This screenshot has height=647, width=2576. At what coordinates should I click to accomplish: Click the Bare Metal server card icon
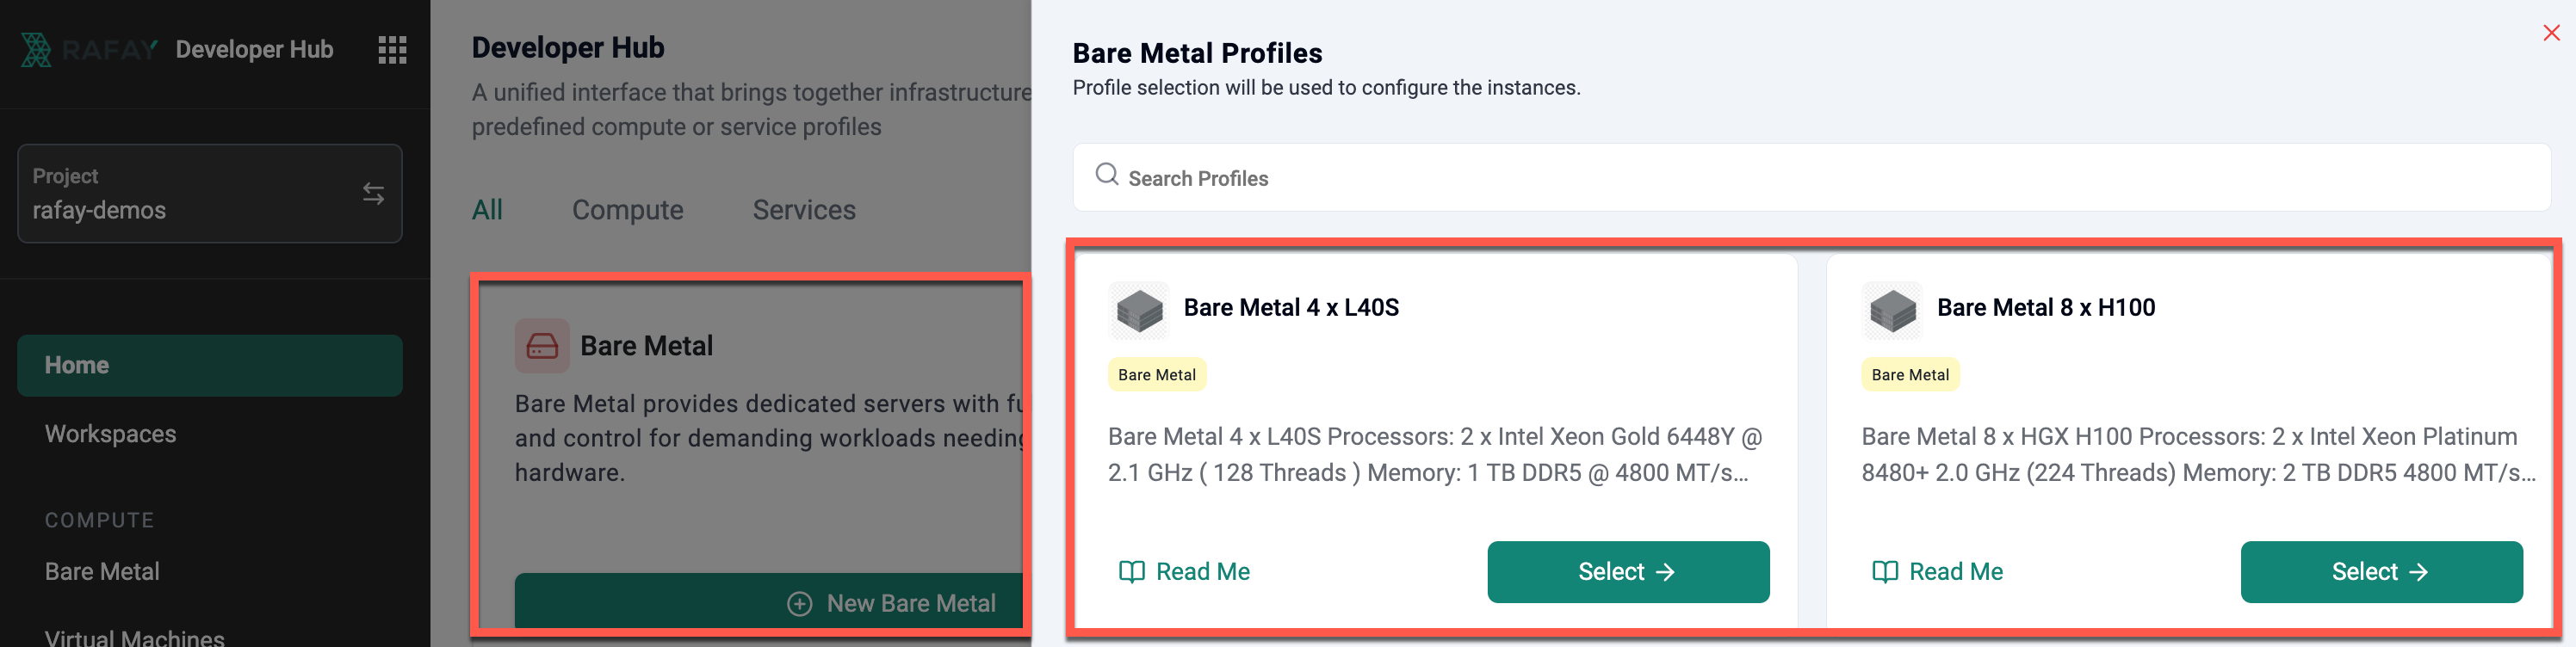click(542, 346)
